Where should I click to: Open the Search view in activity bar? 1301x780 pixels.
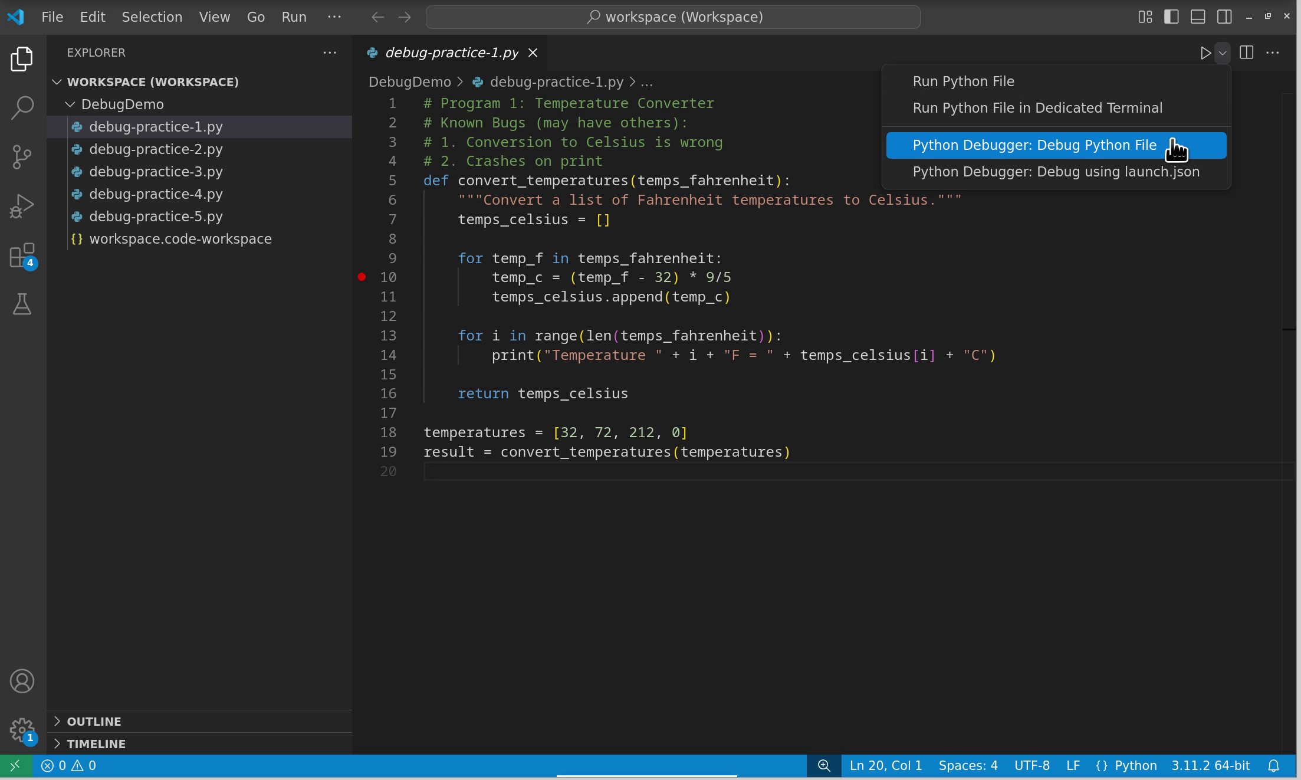22,108
